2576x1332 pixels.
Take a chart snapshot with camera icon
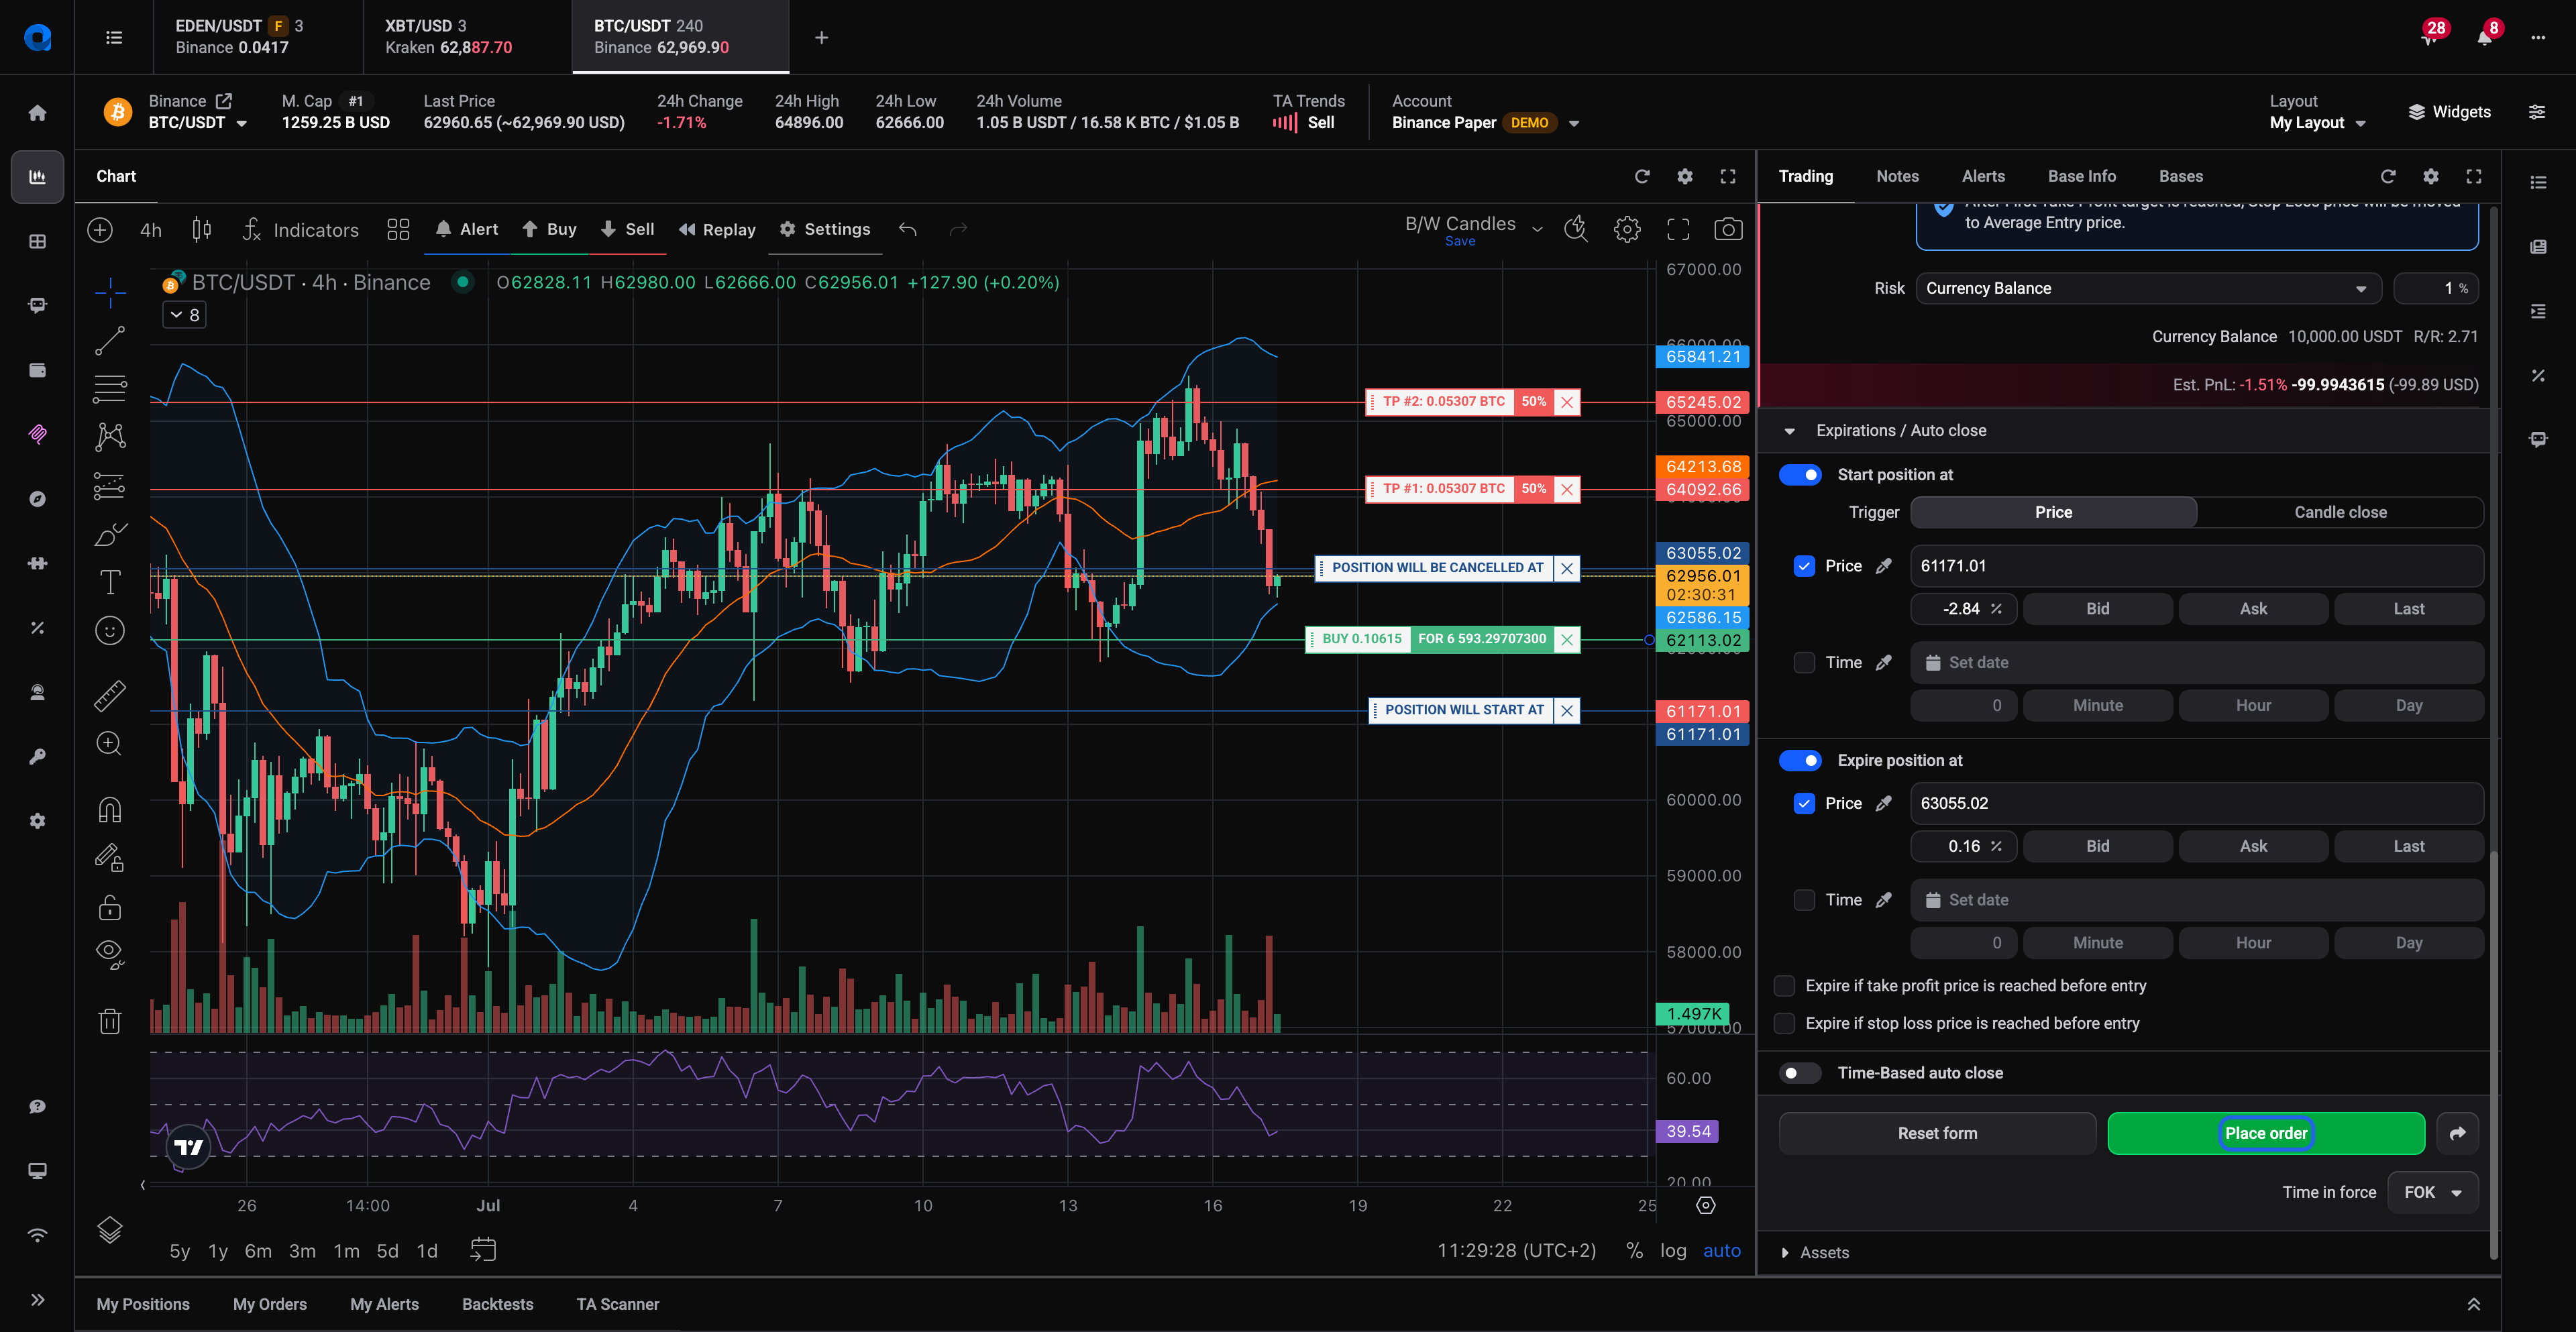1728,229
